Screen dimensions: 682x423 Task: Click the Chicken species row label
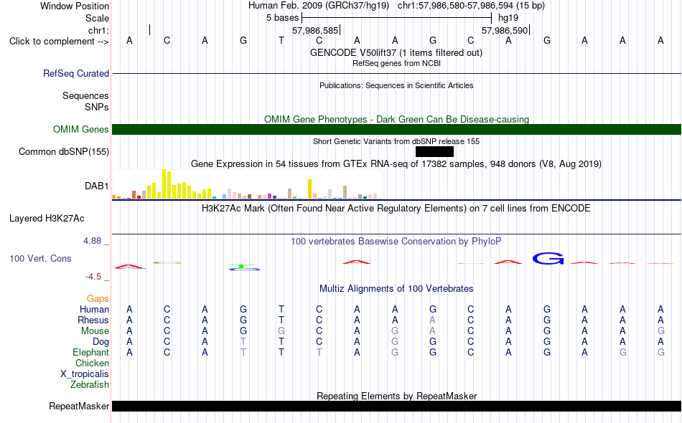(x=92, y=363)
